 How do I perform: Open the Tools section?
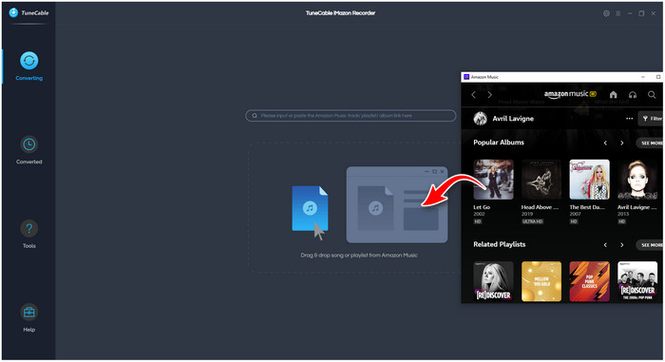coord(28,234)
